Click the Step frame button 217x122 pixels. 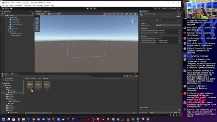coord(95,8)
